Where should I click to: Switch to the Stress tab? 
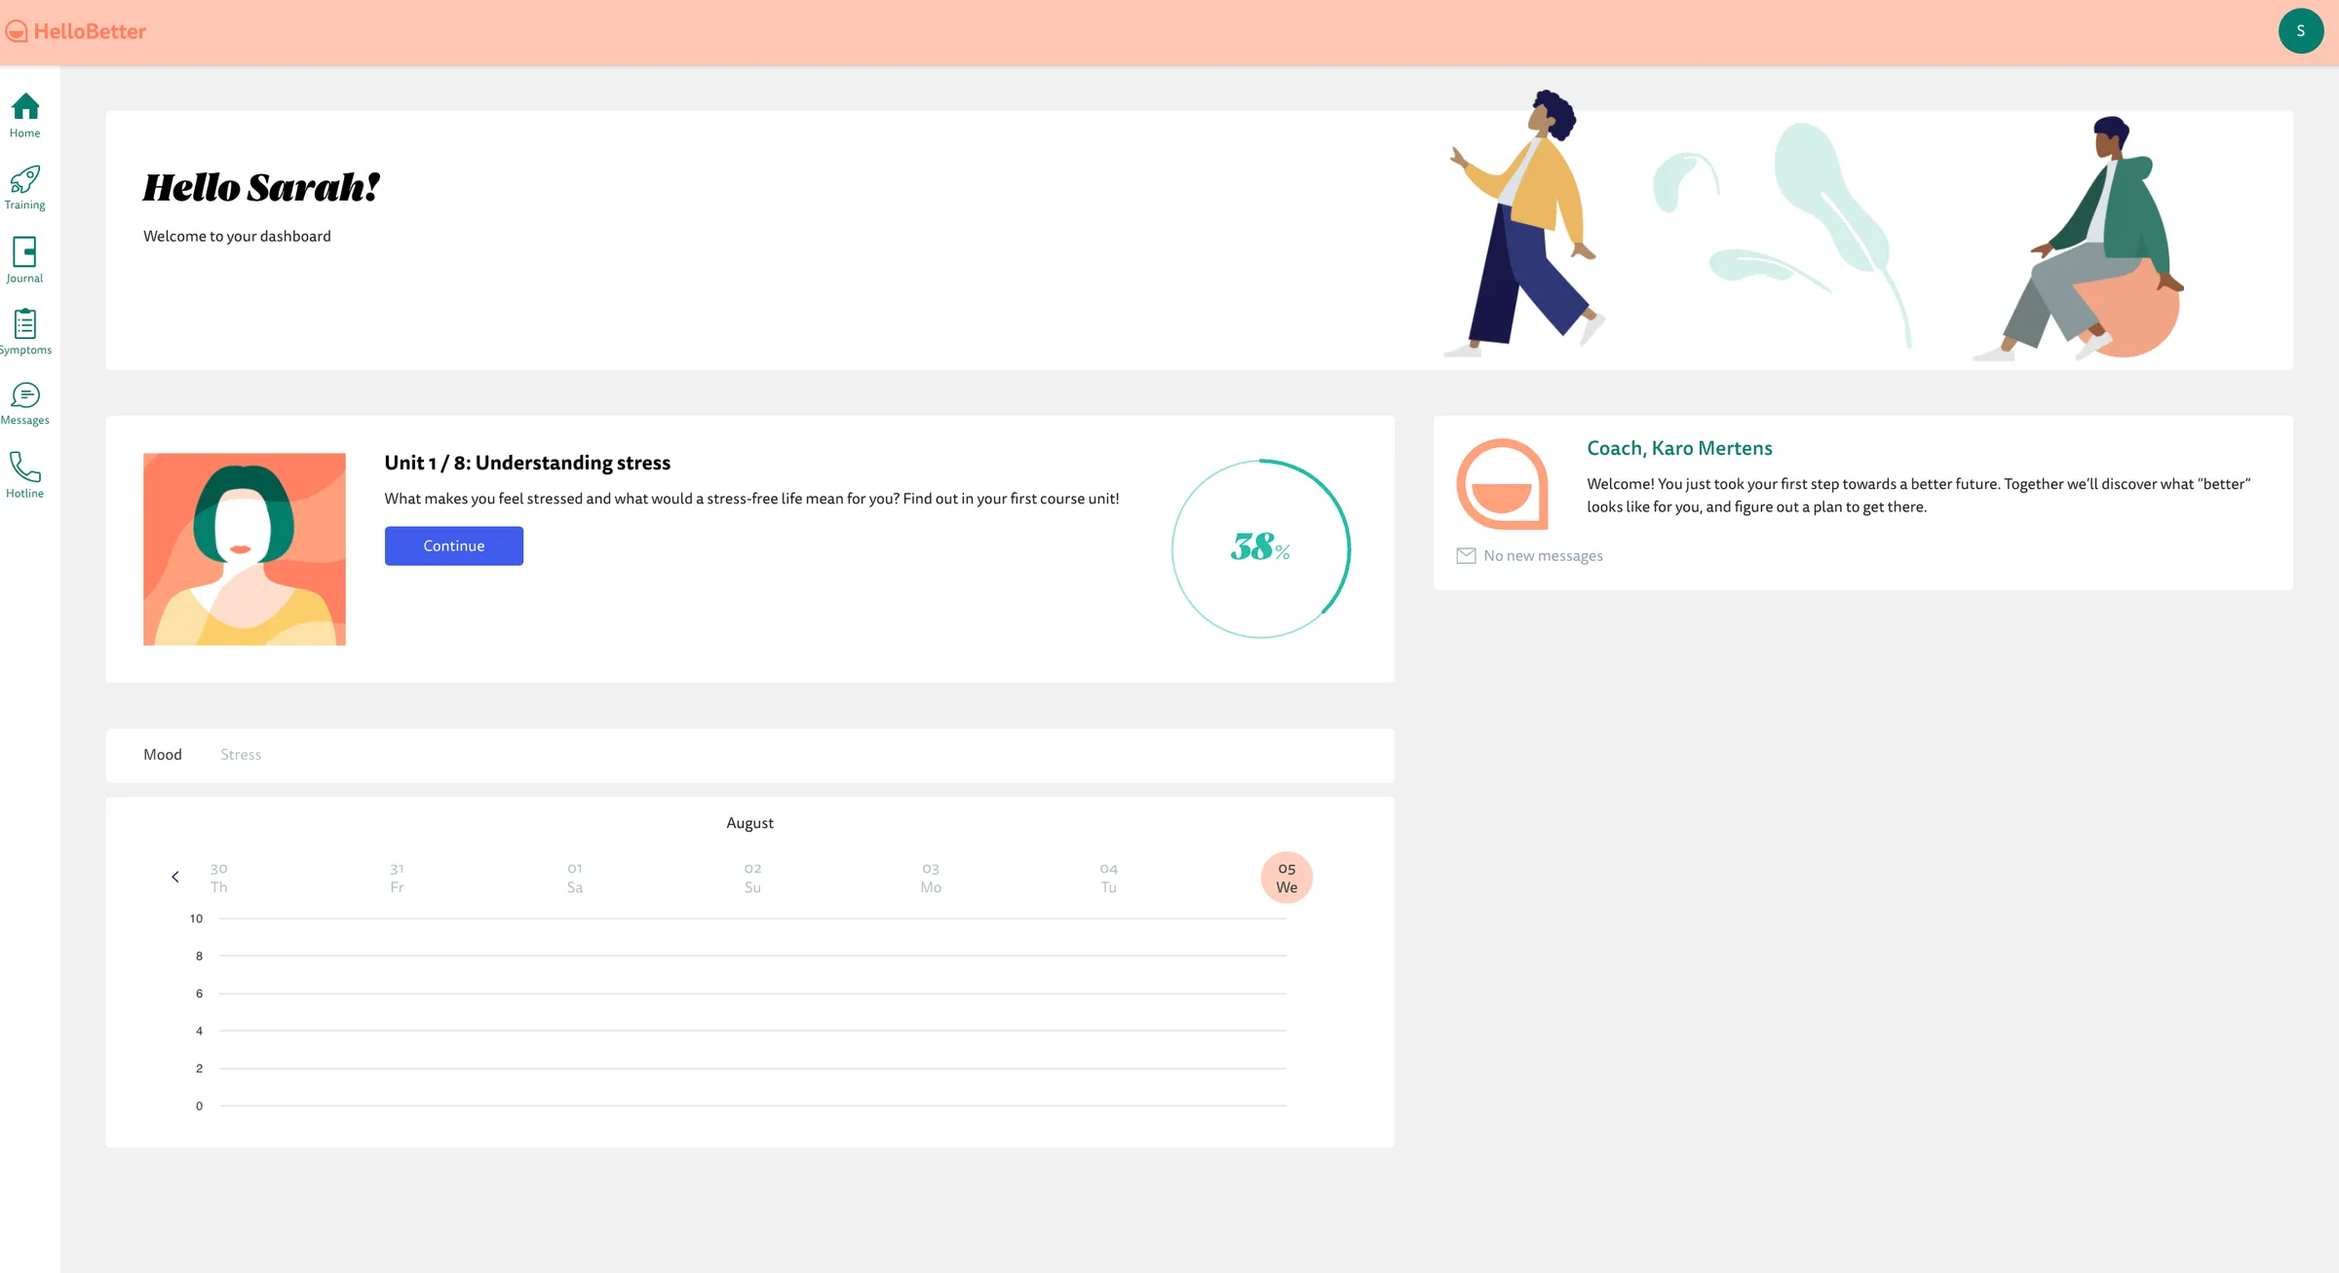click(x=240, y=754)
